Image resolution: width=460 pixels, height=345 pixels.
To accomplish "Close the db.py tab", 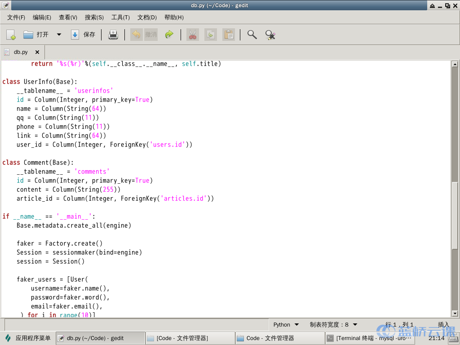I will [x=37, y=52].
